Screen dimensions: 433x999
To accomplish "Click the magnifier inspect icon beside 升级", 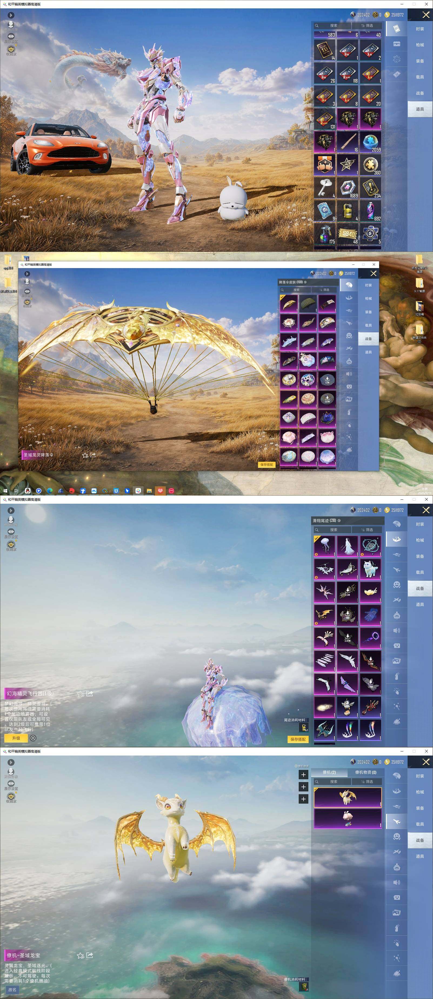I will click(x=33, y=738).
